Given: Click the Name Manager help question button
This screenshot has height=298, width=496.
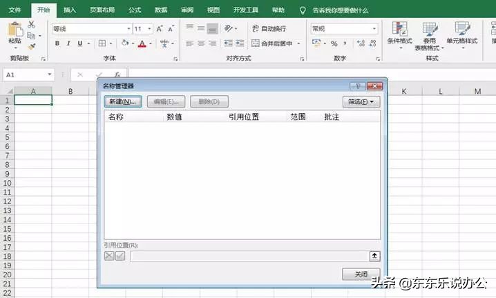Looking at the screenshot, I should [x=358, y=86].
